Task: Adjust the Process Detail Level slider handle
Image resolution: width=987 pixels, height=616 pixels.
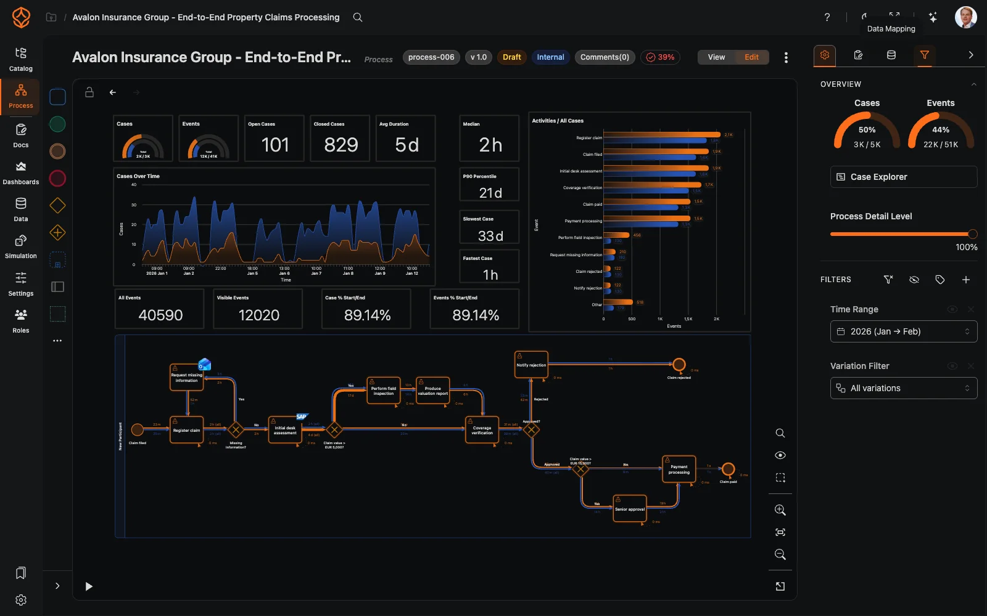Action: tap(973, 234)
